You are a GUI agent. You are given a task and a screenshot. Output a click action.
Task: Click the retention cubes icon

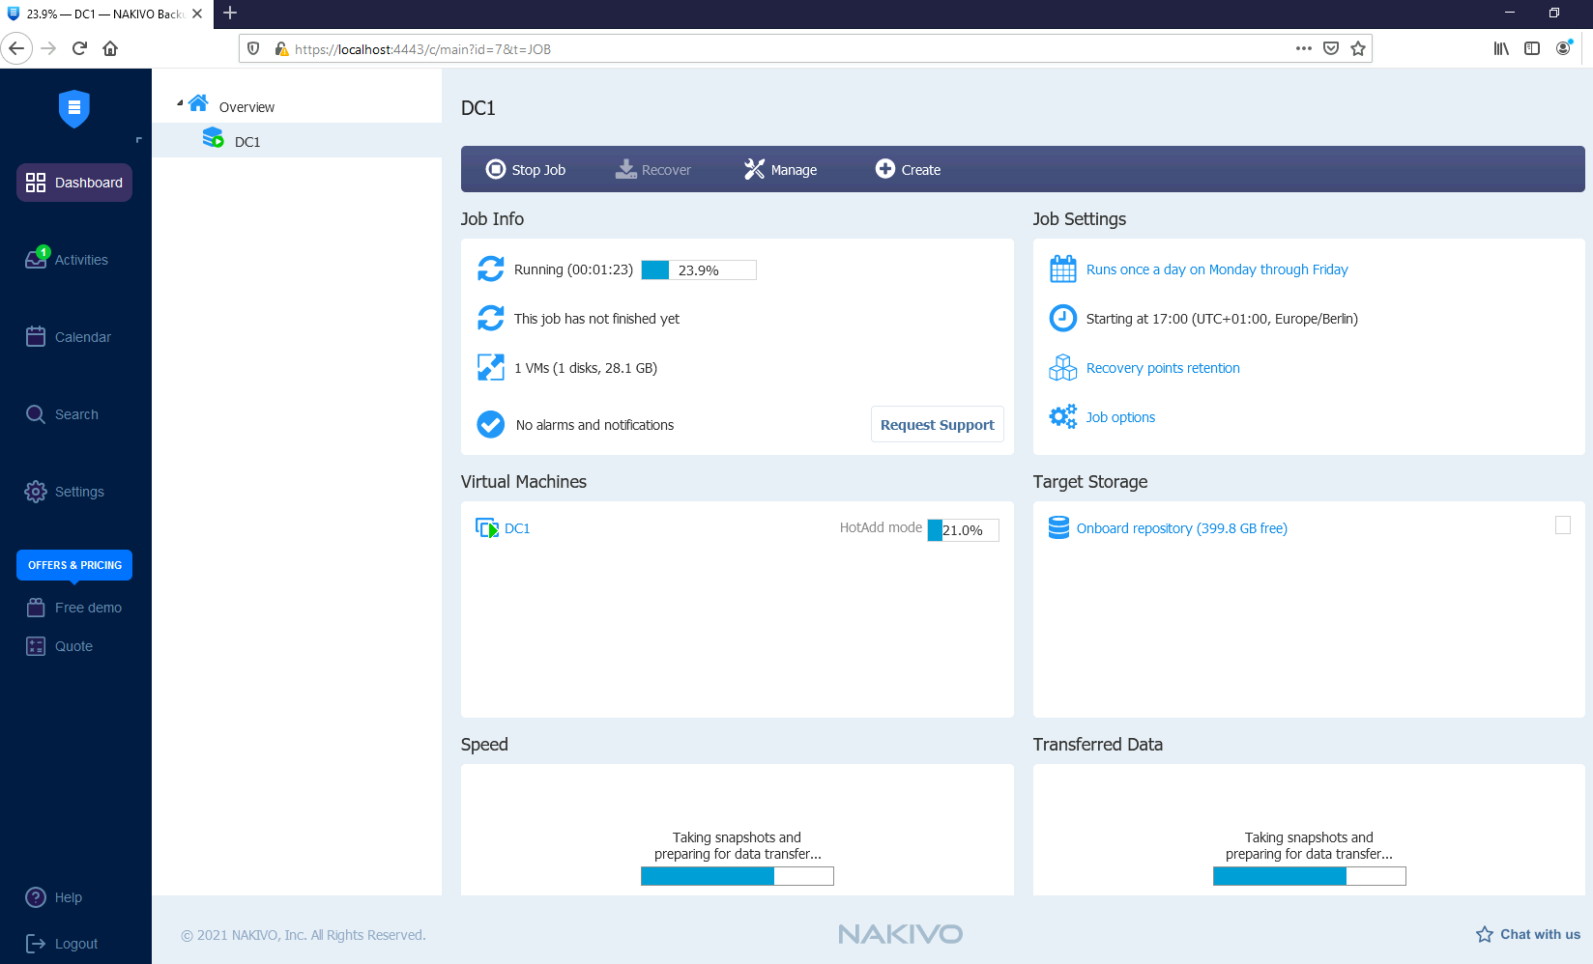pyautogui.click(x=1063, y=367)
